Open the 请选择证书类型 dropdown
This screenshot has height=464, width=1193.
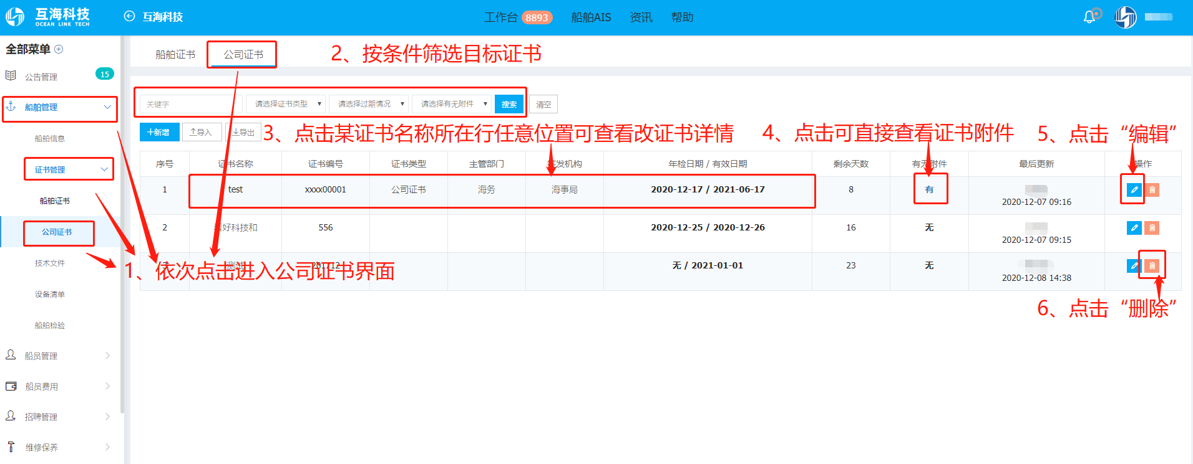click(x=285, y=104)
